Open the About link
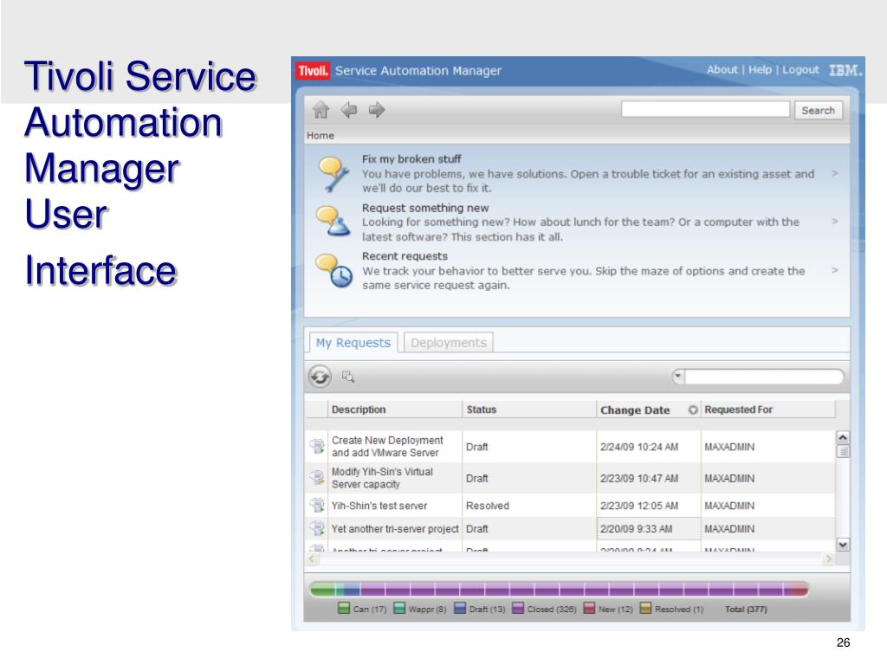887x665 pixels. (722, 69)
